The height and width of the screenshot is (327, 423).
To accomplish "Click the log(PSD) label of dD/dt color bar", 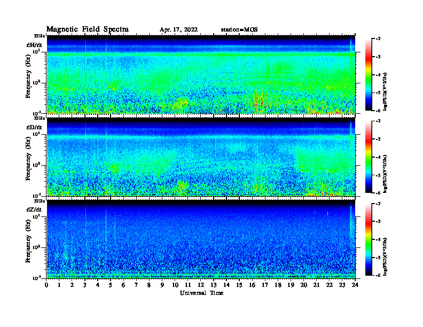I will pyautogui.click(x=385, y=174).
